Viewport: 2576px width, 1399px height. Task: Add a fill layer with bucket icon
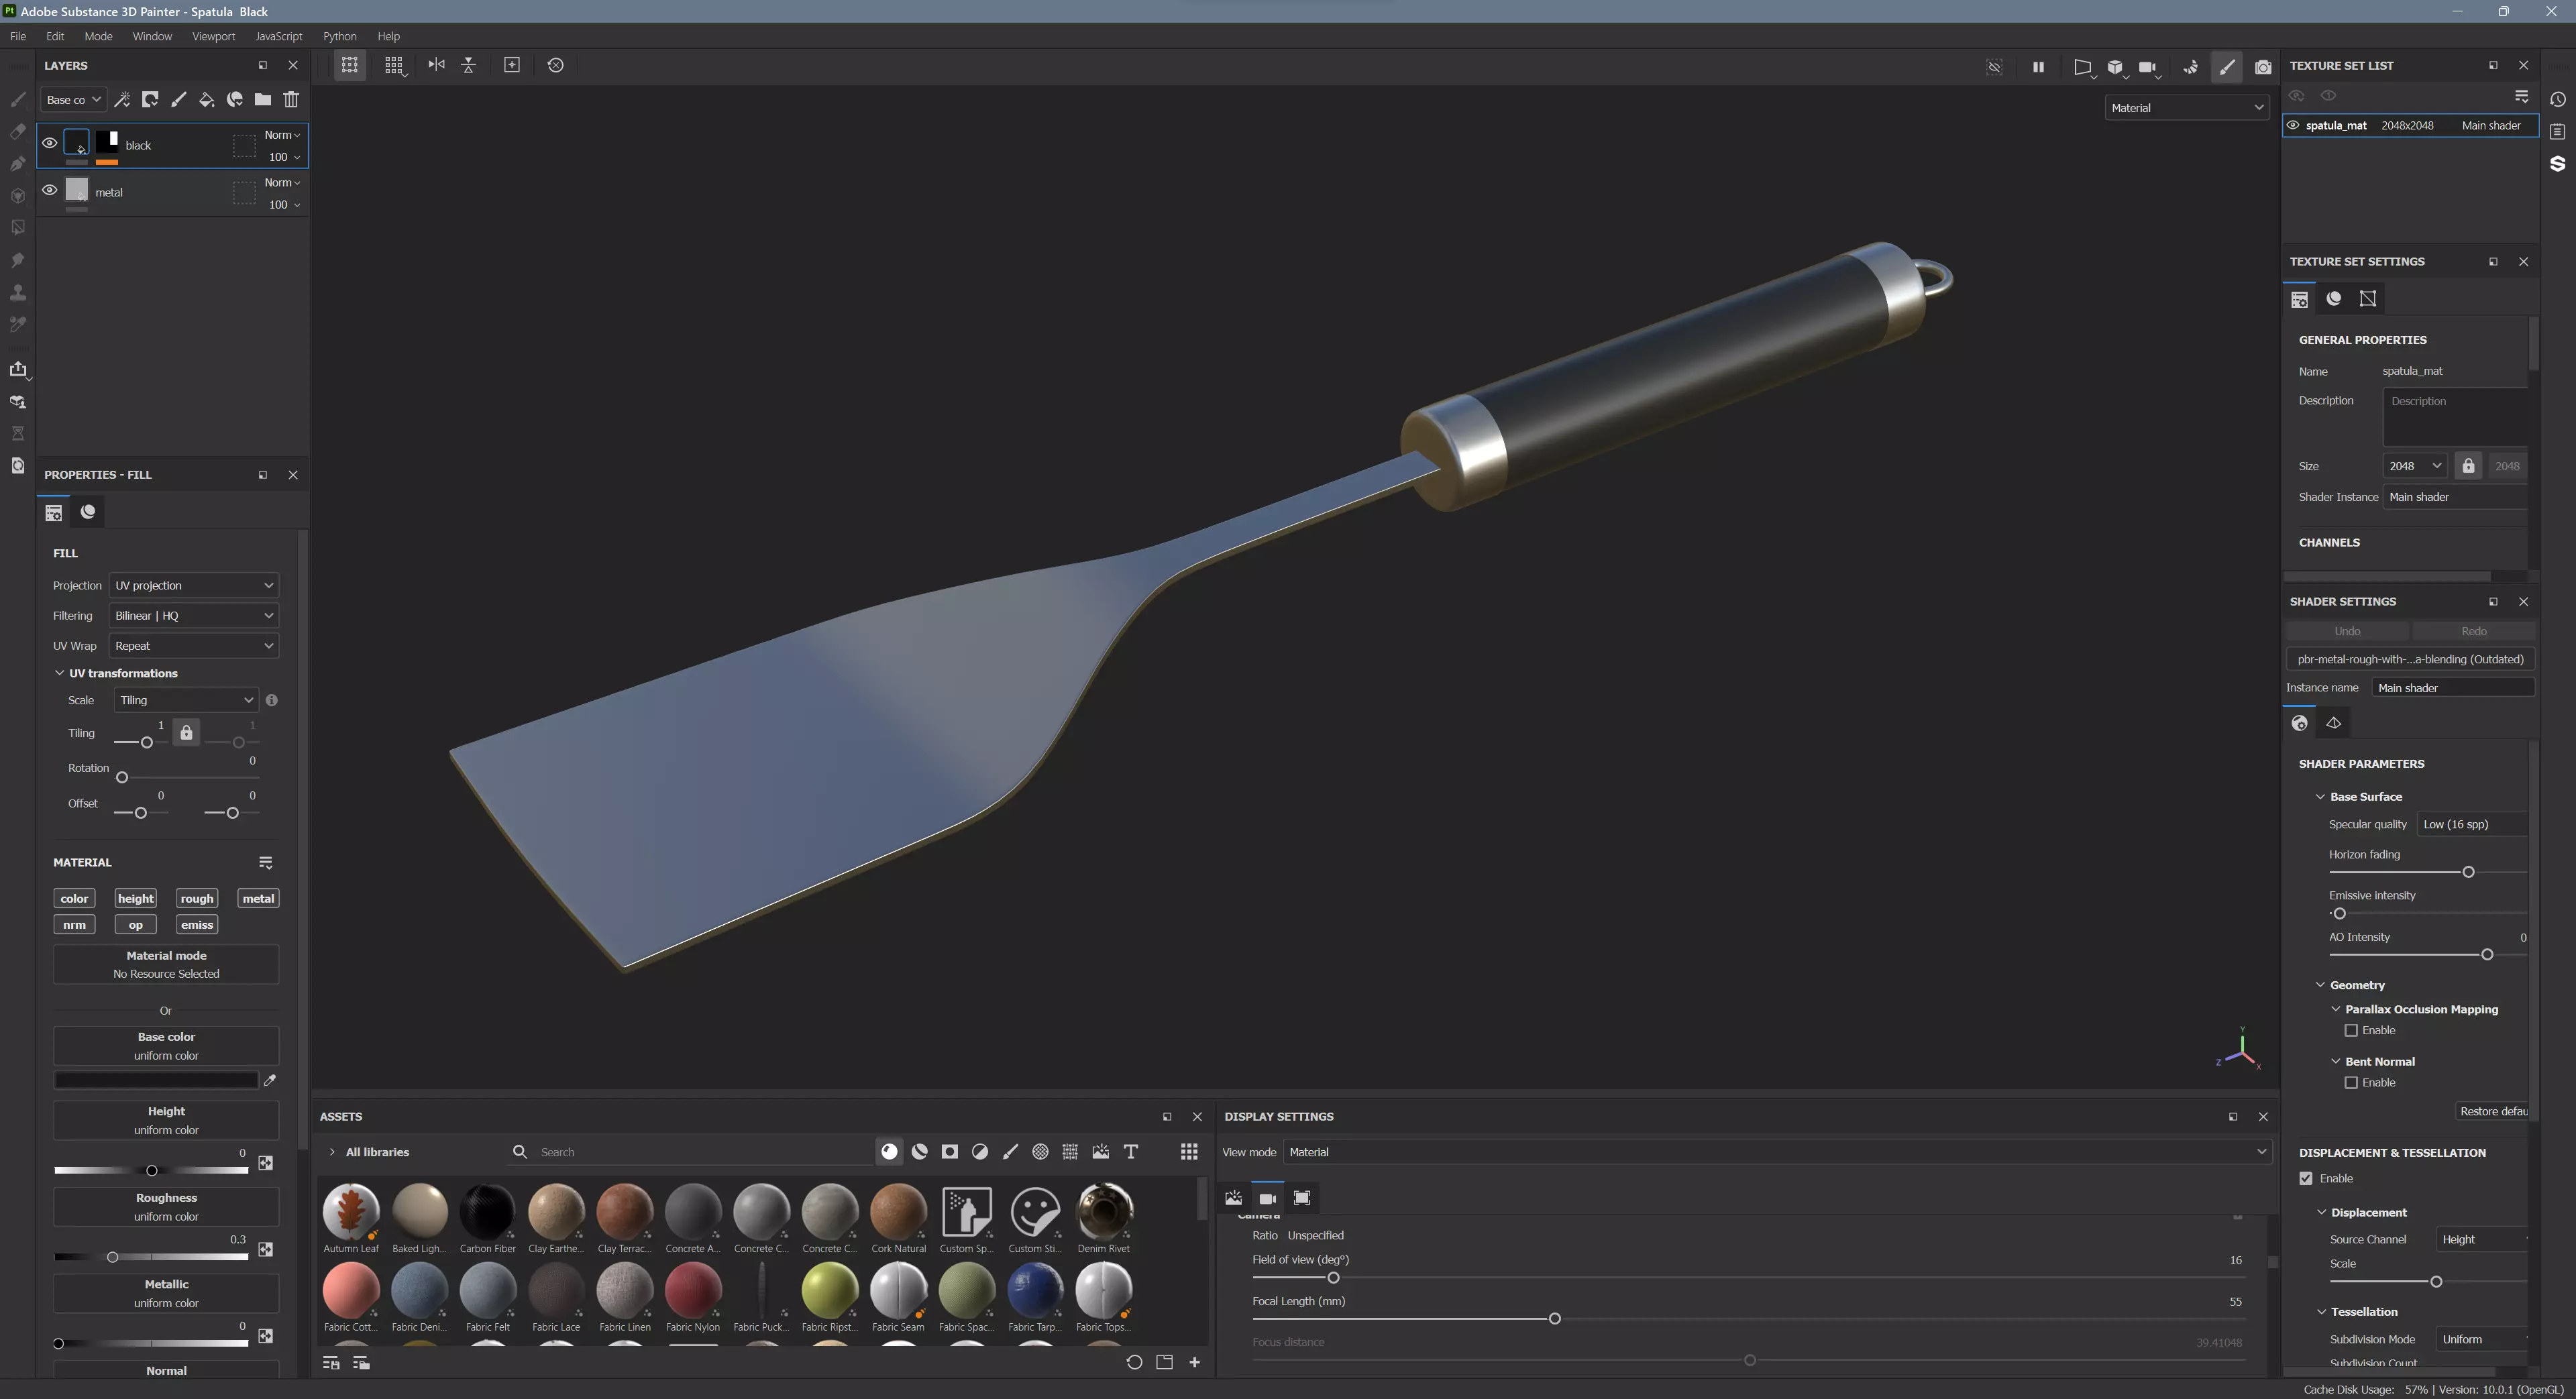[x=206, y=99]
